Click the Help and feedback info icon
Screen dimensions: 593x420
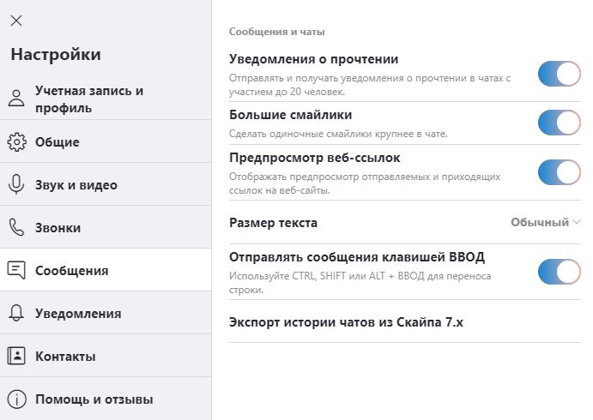pos(16,399)
